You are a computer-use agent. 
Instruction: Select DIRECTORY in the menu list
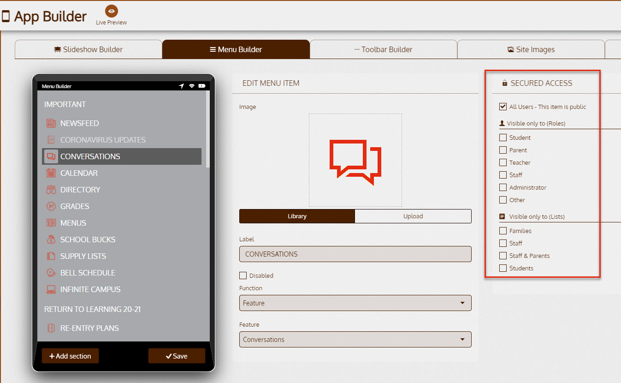(x=122, y=190)
